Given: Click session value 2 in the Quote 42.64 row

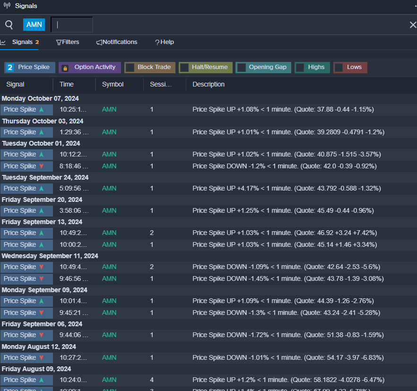Looking at the screenshot, I should [152, 267].
